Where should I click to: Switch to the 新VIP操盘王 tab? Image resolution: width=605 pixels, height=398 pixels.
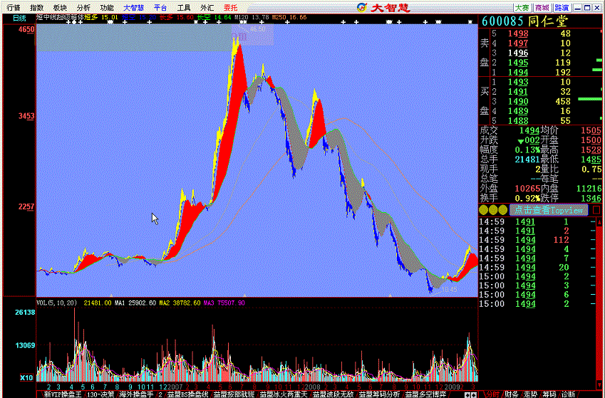[63, 394]
